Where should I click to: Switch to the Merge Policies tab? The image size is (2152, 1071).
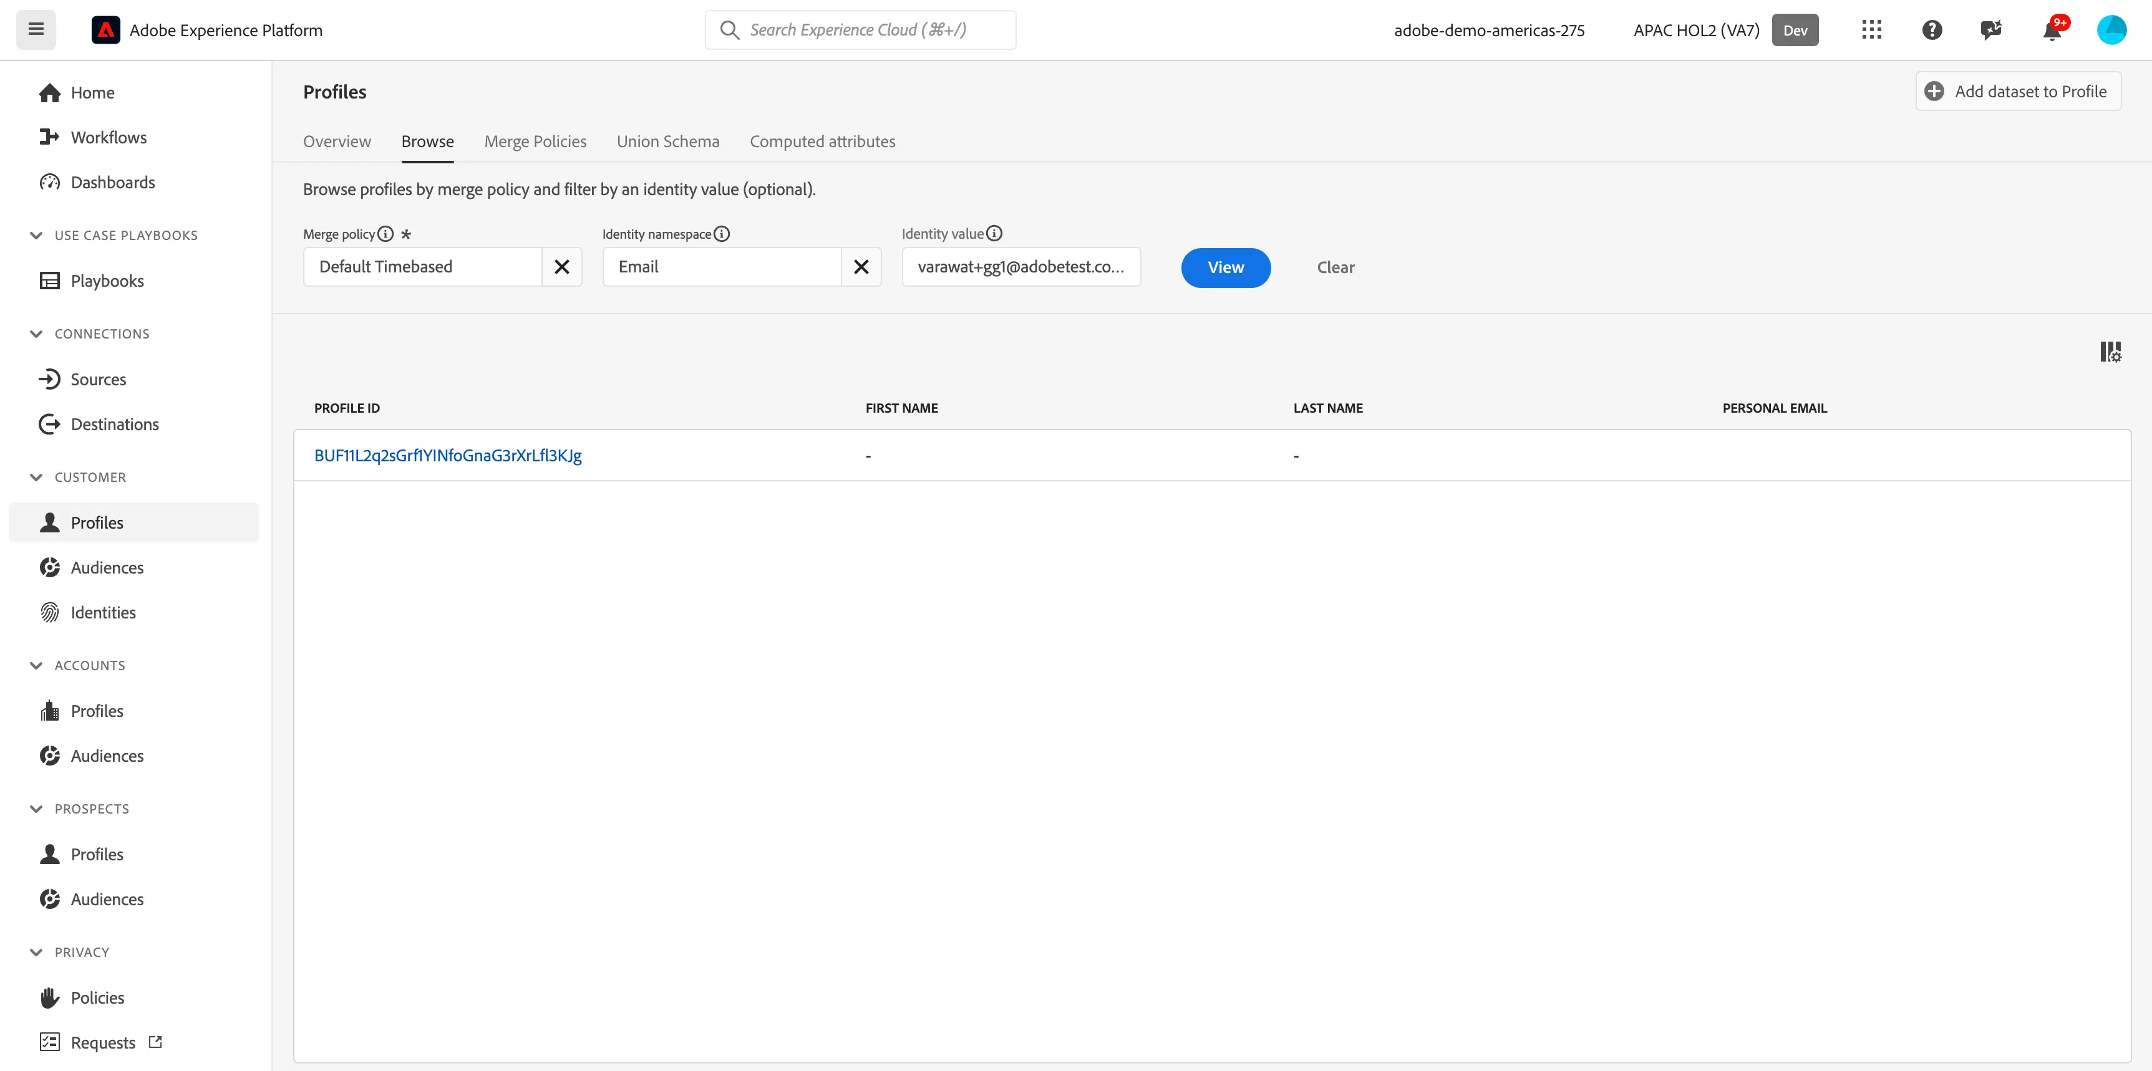pos(535,142)
